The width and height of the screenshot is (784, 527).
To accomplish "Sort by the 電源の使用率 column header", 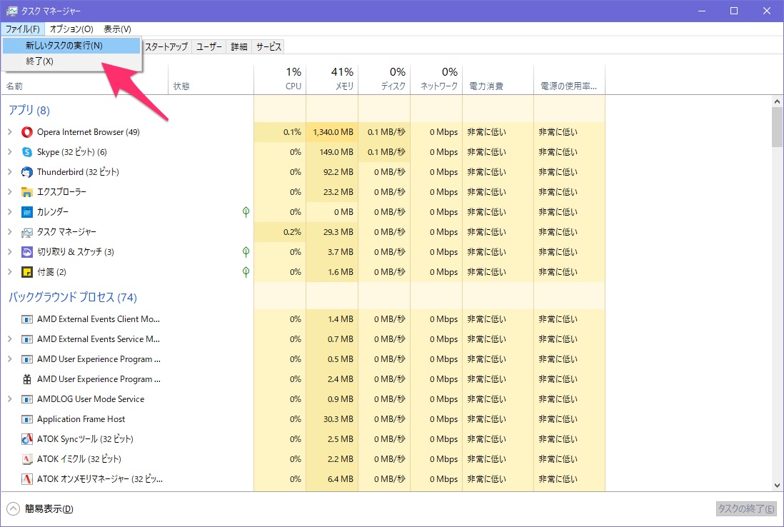I will 570,79.
